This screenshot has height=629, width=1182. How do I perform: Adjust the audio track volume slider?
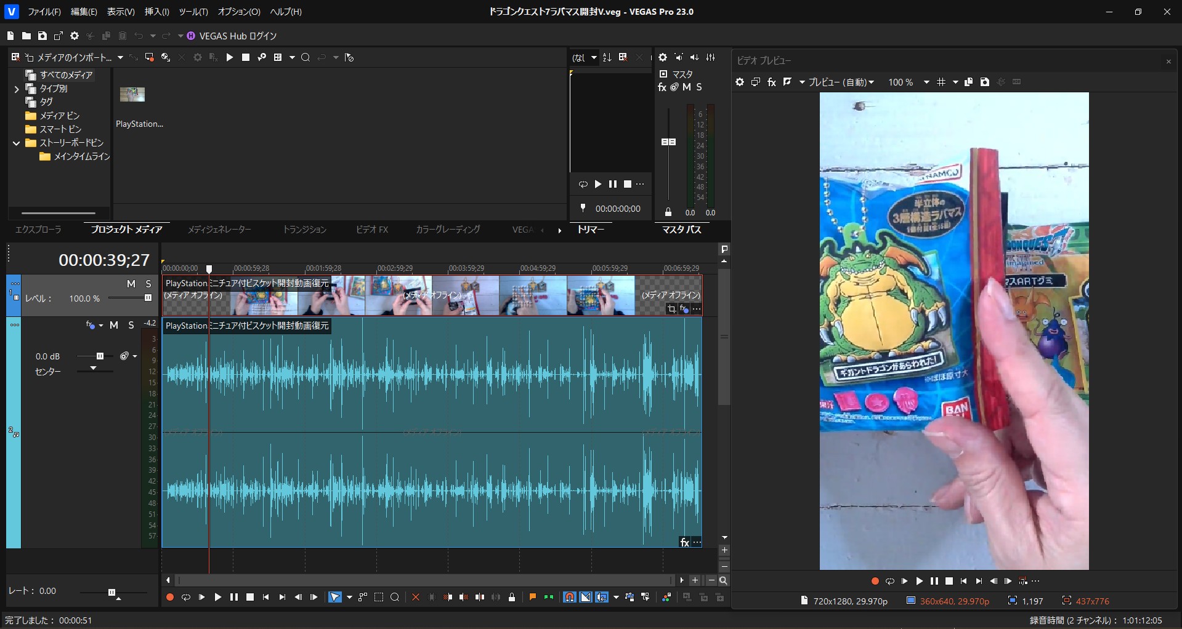click(x=100, y=356)
